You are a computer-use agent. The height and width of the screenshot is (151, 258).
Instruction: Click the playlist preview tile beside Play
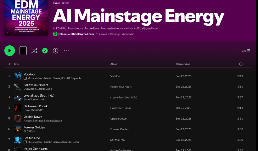coord(23,51)
